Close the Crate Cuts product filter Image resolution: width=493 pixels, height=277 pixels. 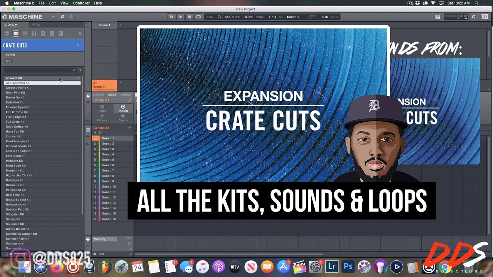(78, 45)
